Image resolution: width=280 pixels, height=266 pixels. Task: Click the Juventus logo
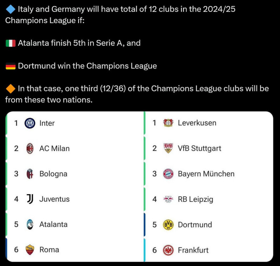click(30, 199)
